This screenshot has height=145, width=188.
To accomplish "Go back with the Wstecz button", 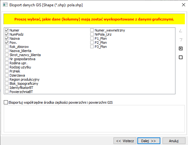I will 125,141.
